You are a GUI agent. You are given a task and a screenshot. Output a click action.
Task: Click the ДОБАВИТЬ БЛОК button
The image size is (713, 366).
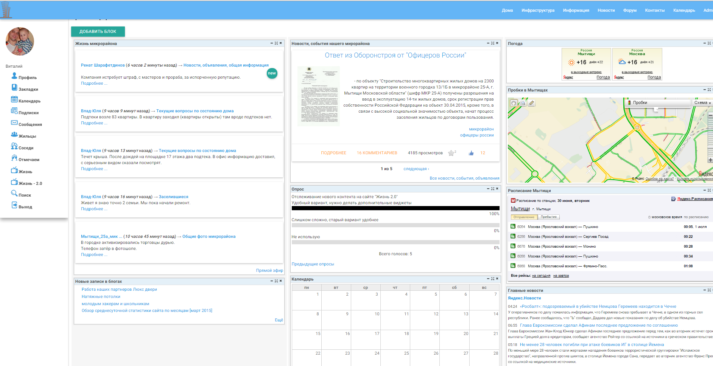tap(98, 31)
